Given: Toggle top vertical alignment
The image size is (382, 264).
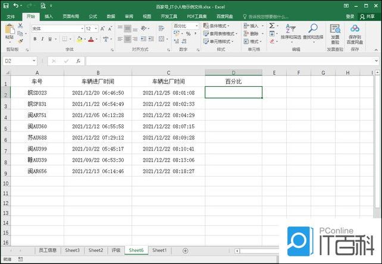Looking at the screenshot, I should tap(120, 29).
